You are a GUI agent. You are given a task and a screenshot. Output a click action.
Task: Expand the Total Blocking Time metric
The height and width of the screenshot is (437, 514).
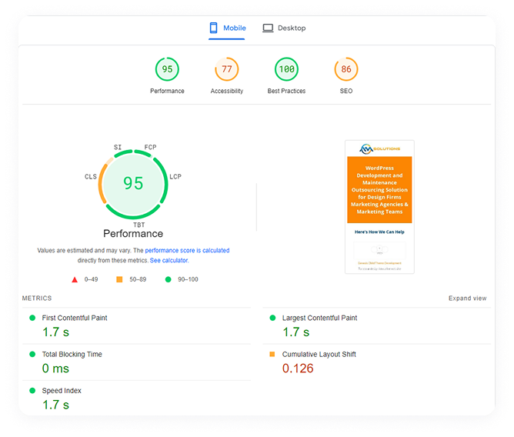click(x=136, y=362)
